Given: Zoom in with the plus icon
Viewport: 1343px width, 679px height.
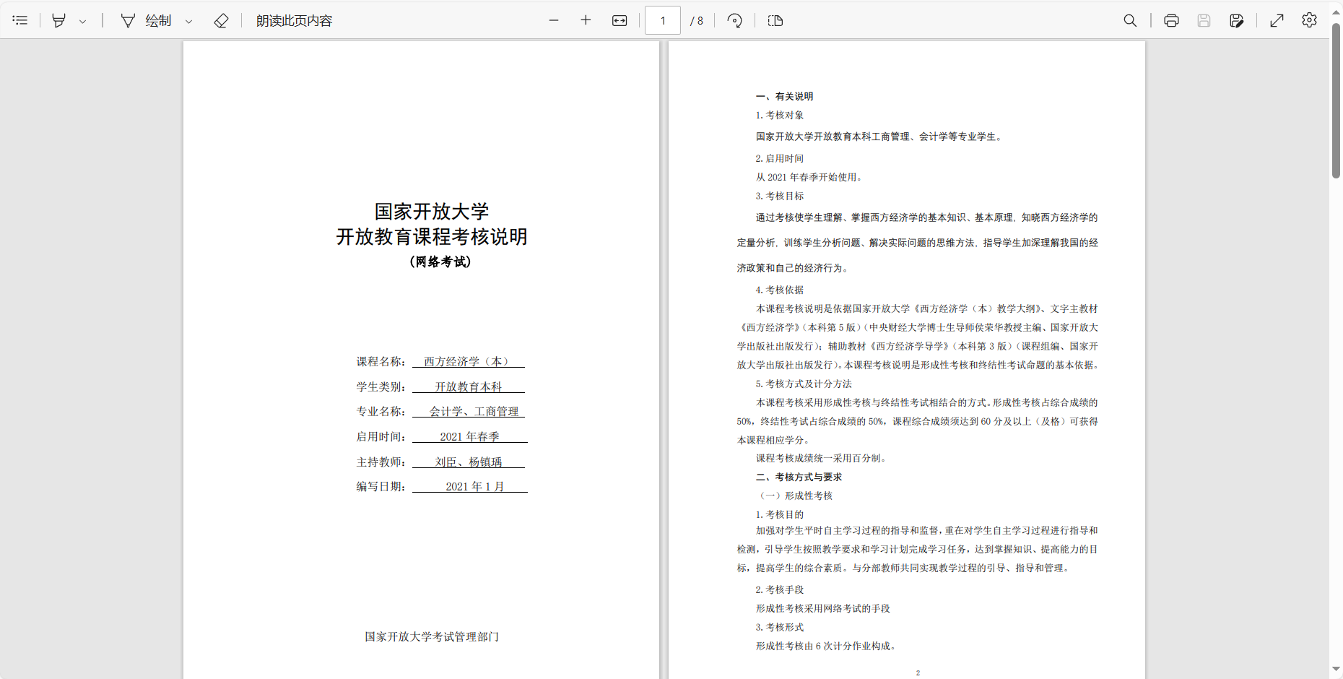Looking at the screenshot, I should [586, 20].
